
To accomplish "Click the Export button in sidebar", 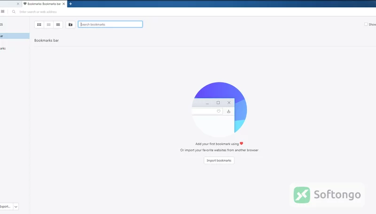I will pyautogui.click(x=6, y=206).
